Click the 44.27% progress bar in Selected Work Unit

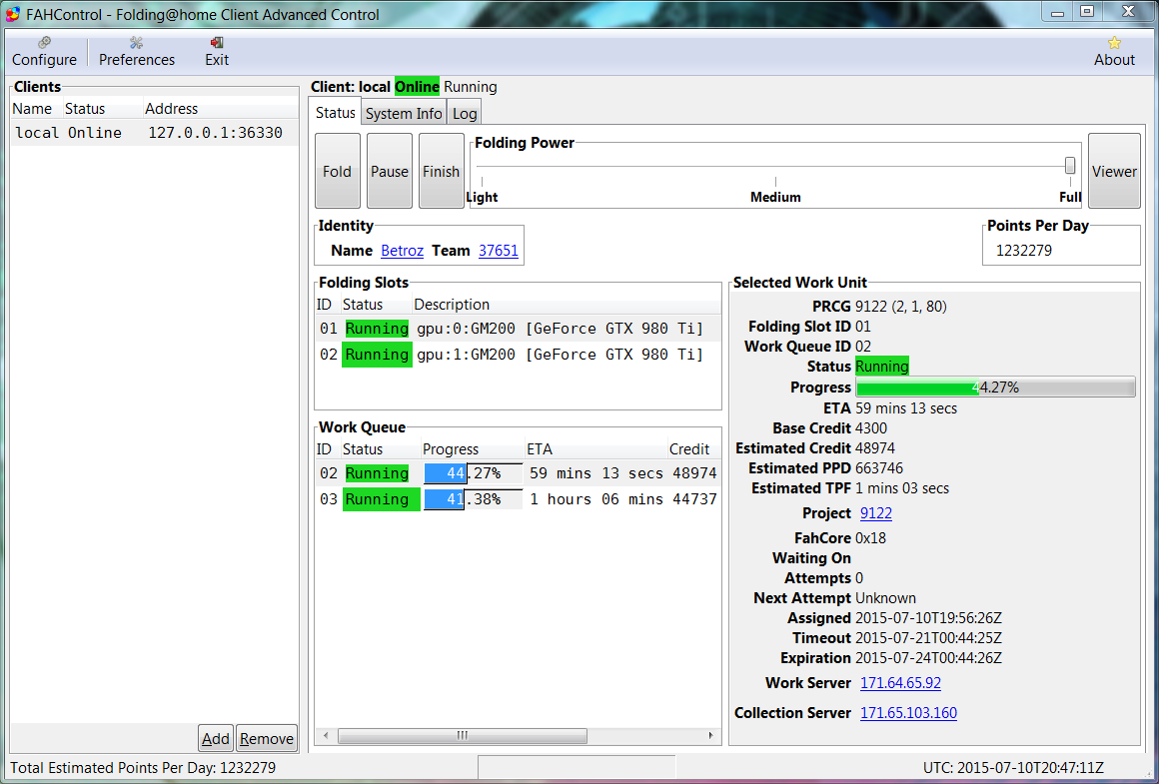pos(995,388)
